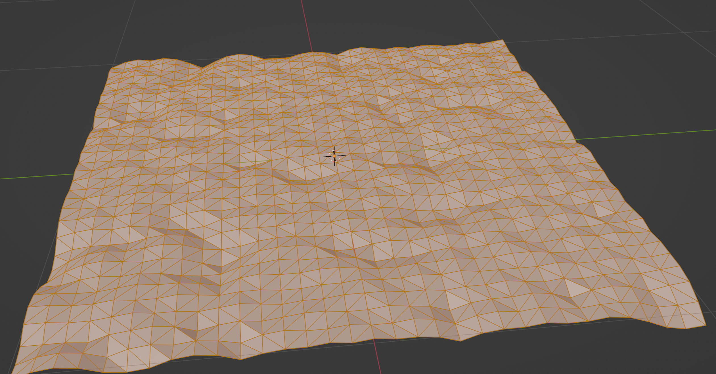This screenshot has height=374, width=716.
Task: Click the mesh's top-left corner vertex
Action: [x=111, y=68]
